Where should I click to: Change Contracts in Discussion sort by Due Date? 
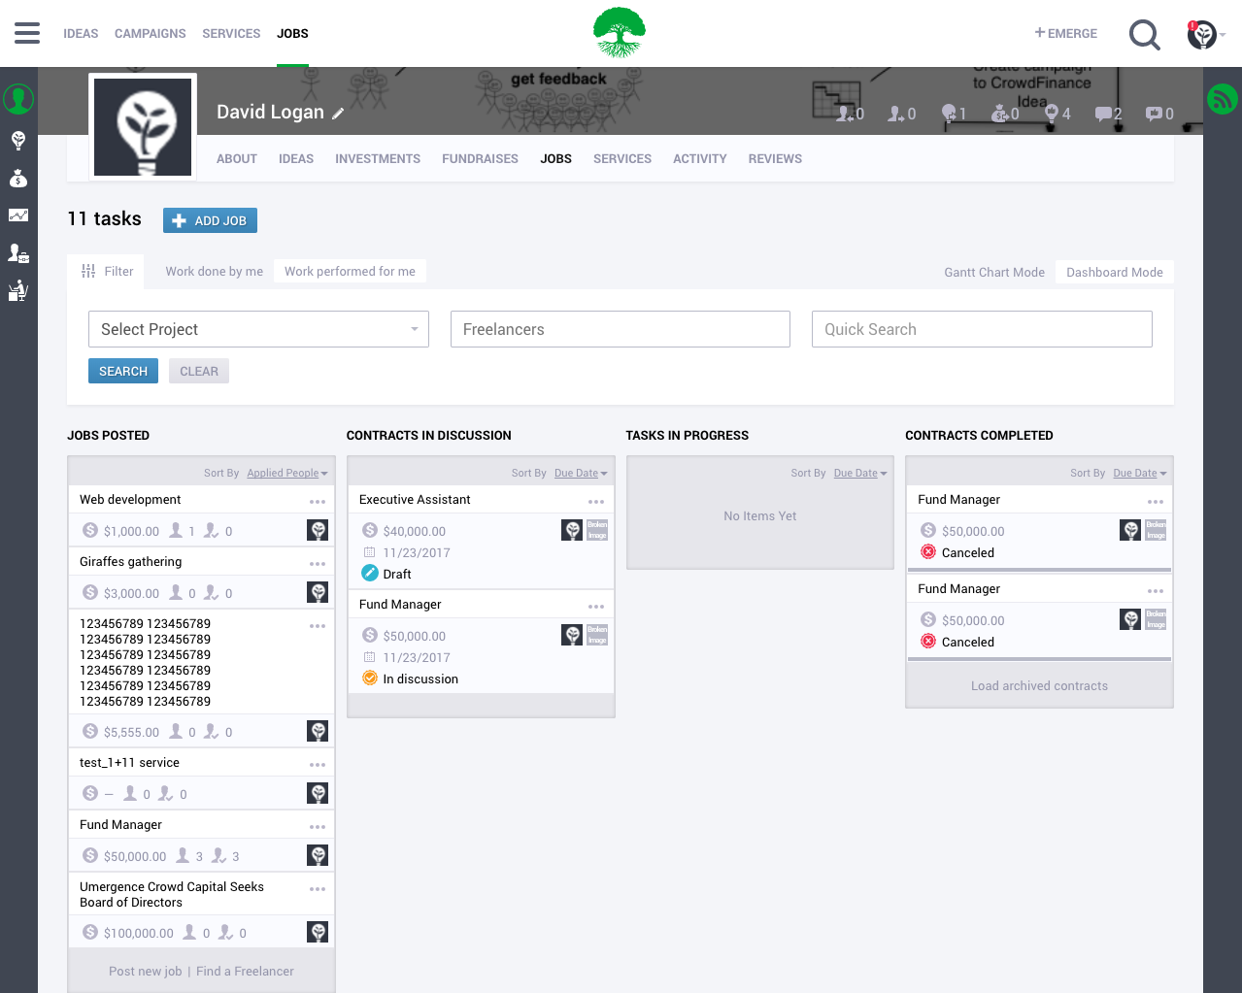[580, 474]
